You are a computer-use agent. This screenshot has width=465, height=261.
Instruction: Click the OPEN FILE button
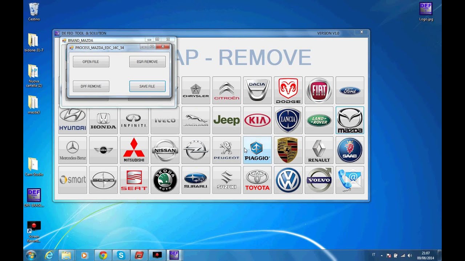click(x=91, y=62)
